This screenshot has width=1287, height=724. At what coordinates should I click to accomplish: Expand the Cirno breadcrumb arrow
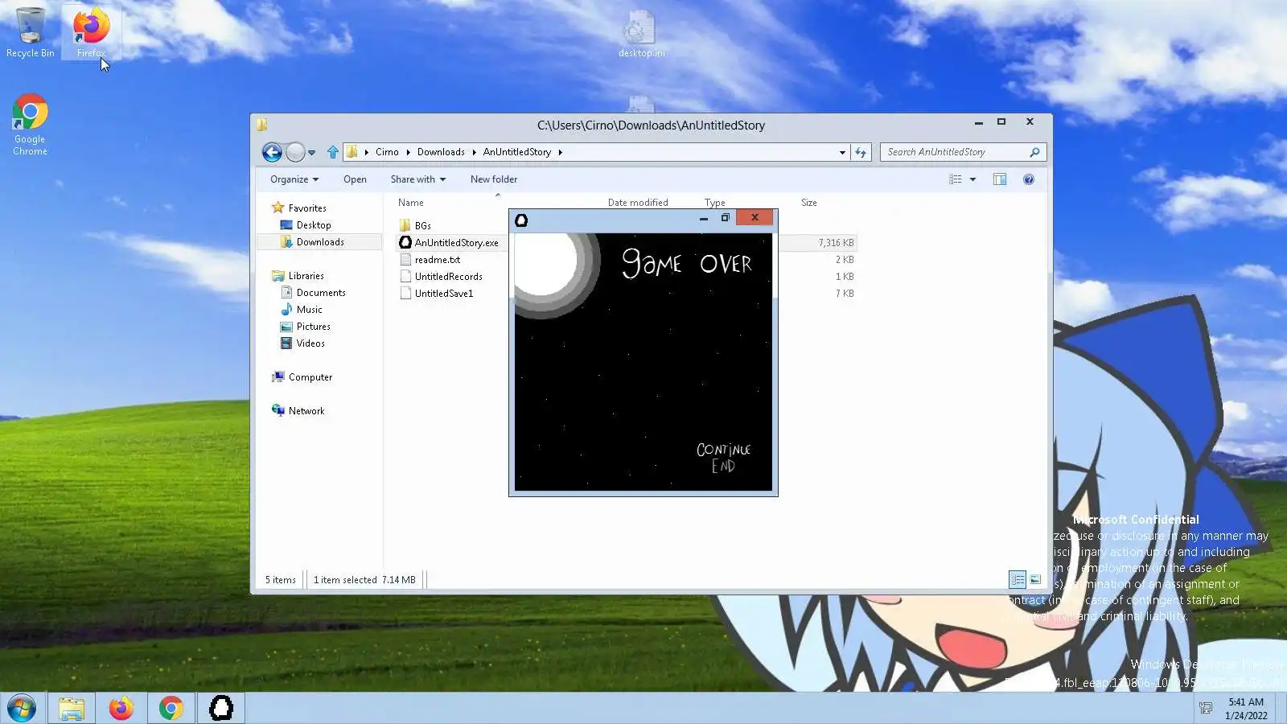pyautogui.click(x=408, y=152)
